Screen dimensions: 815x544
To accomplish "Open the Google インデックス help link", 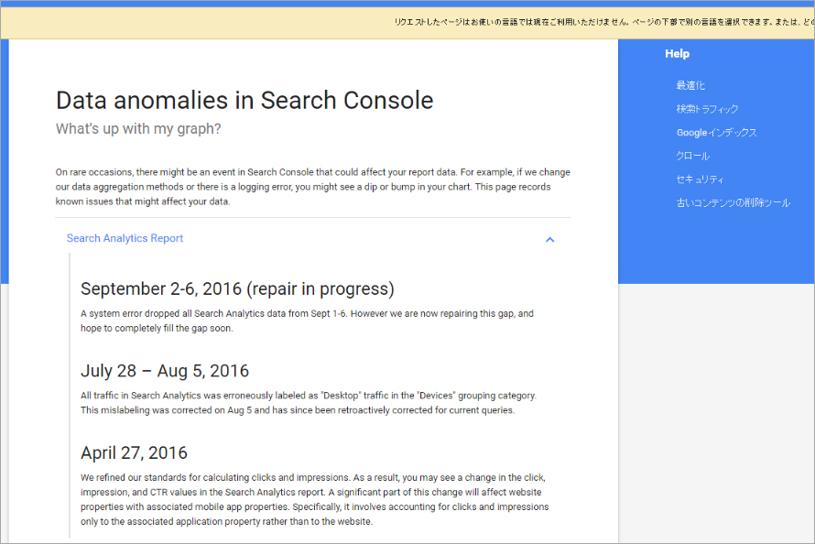I will pyautogui.click(x=716, y=132).
